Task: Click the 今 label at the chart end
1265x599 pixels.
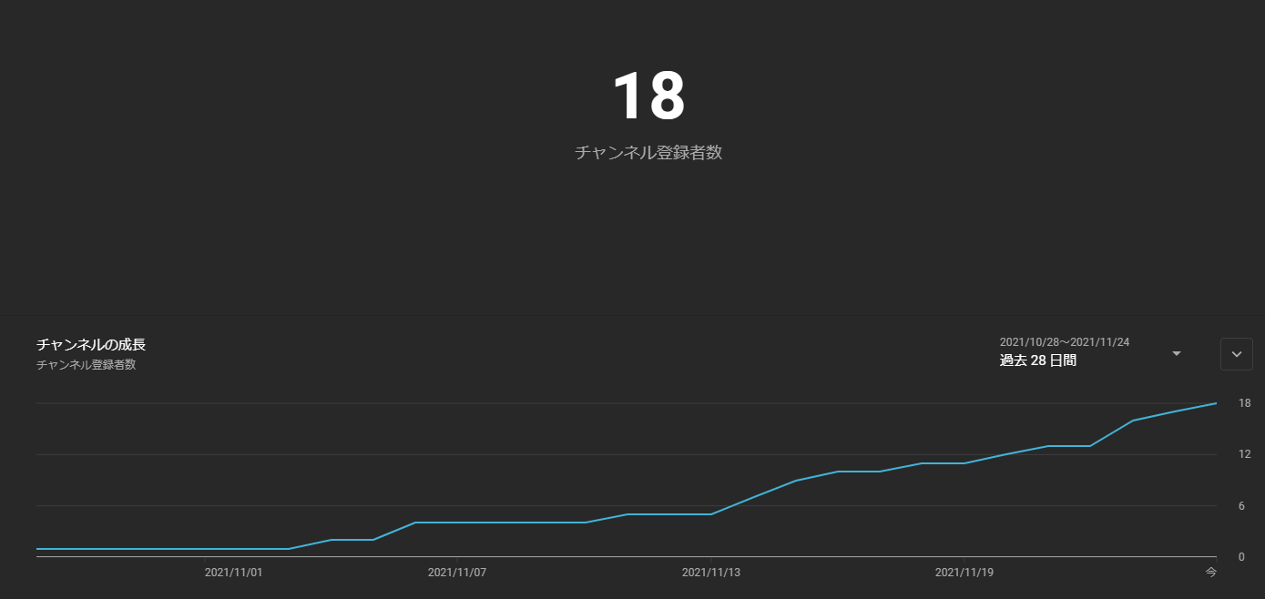Action: click(x=1210, y=573)
